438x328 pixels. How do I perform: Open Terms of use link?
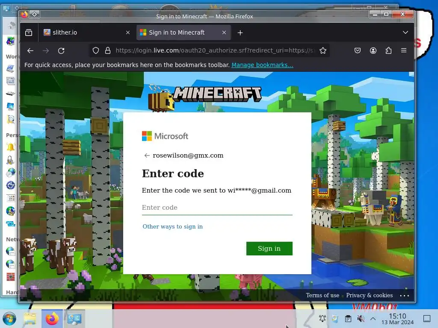tap(323, 296)
